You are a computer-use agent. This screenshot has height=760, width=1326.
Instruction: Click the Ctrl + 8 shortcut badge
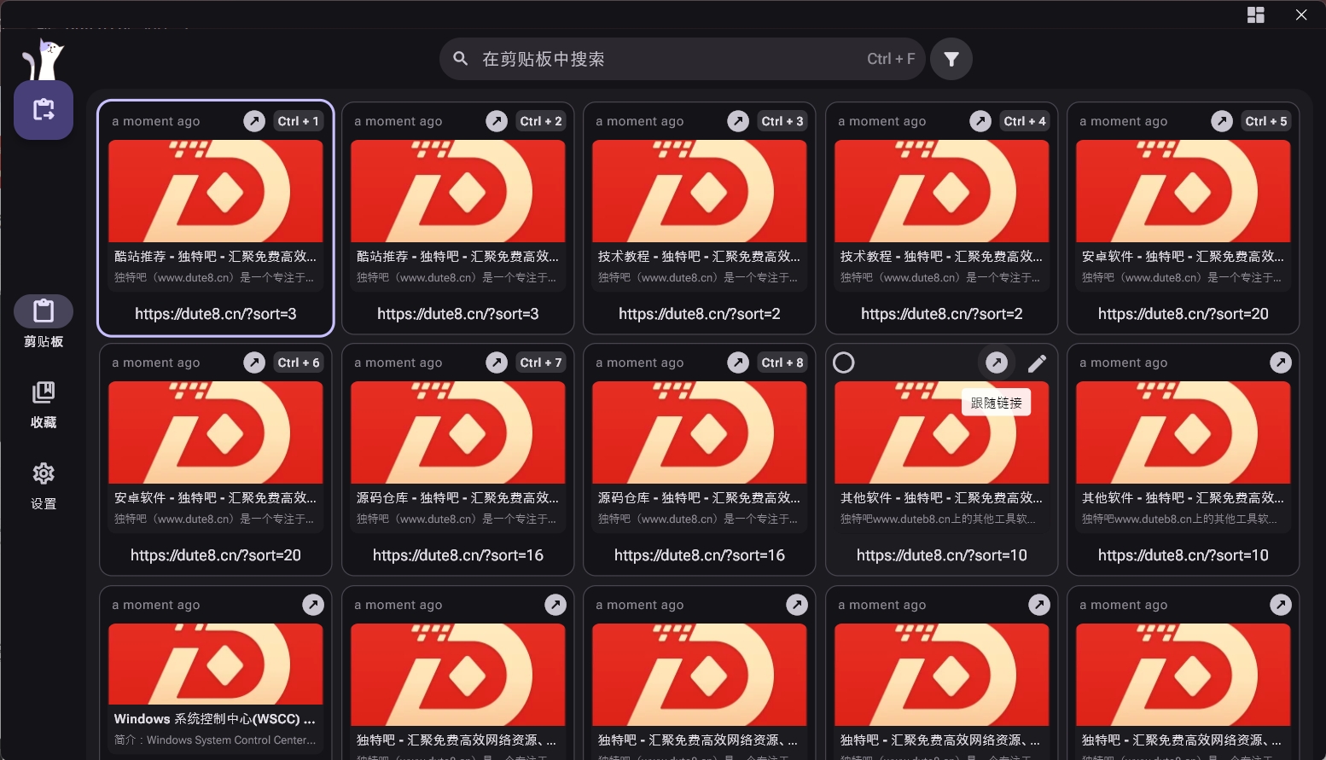(x=782, y=363)
